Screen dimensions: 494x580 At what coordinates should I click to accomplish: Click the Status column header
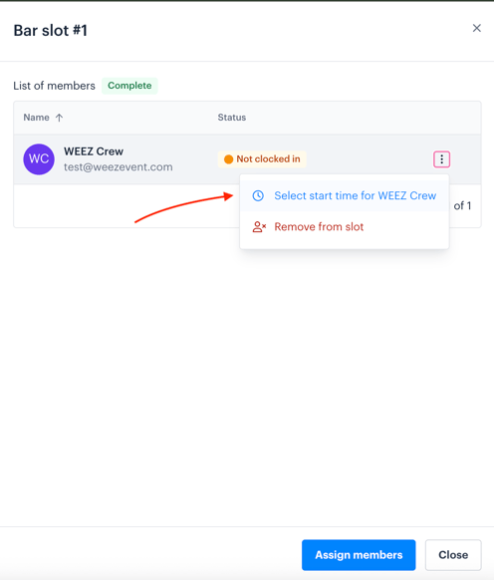click(232, 118)
